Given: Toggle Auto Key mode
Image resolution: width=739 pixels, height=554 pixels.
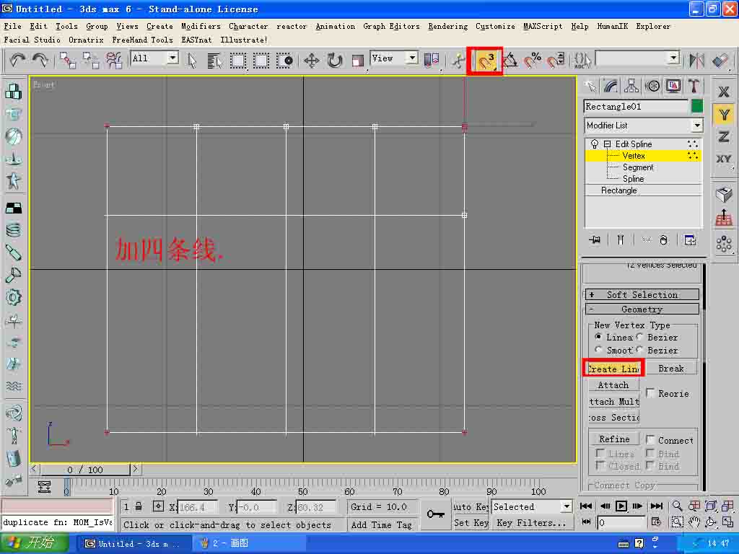Looking at the screenshot, I should [x=471, y=506].
